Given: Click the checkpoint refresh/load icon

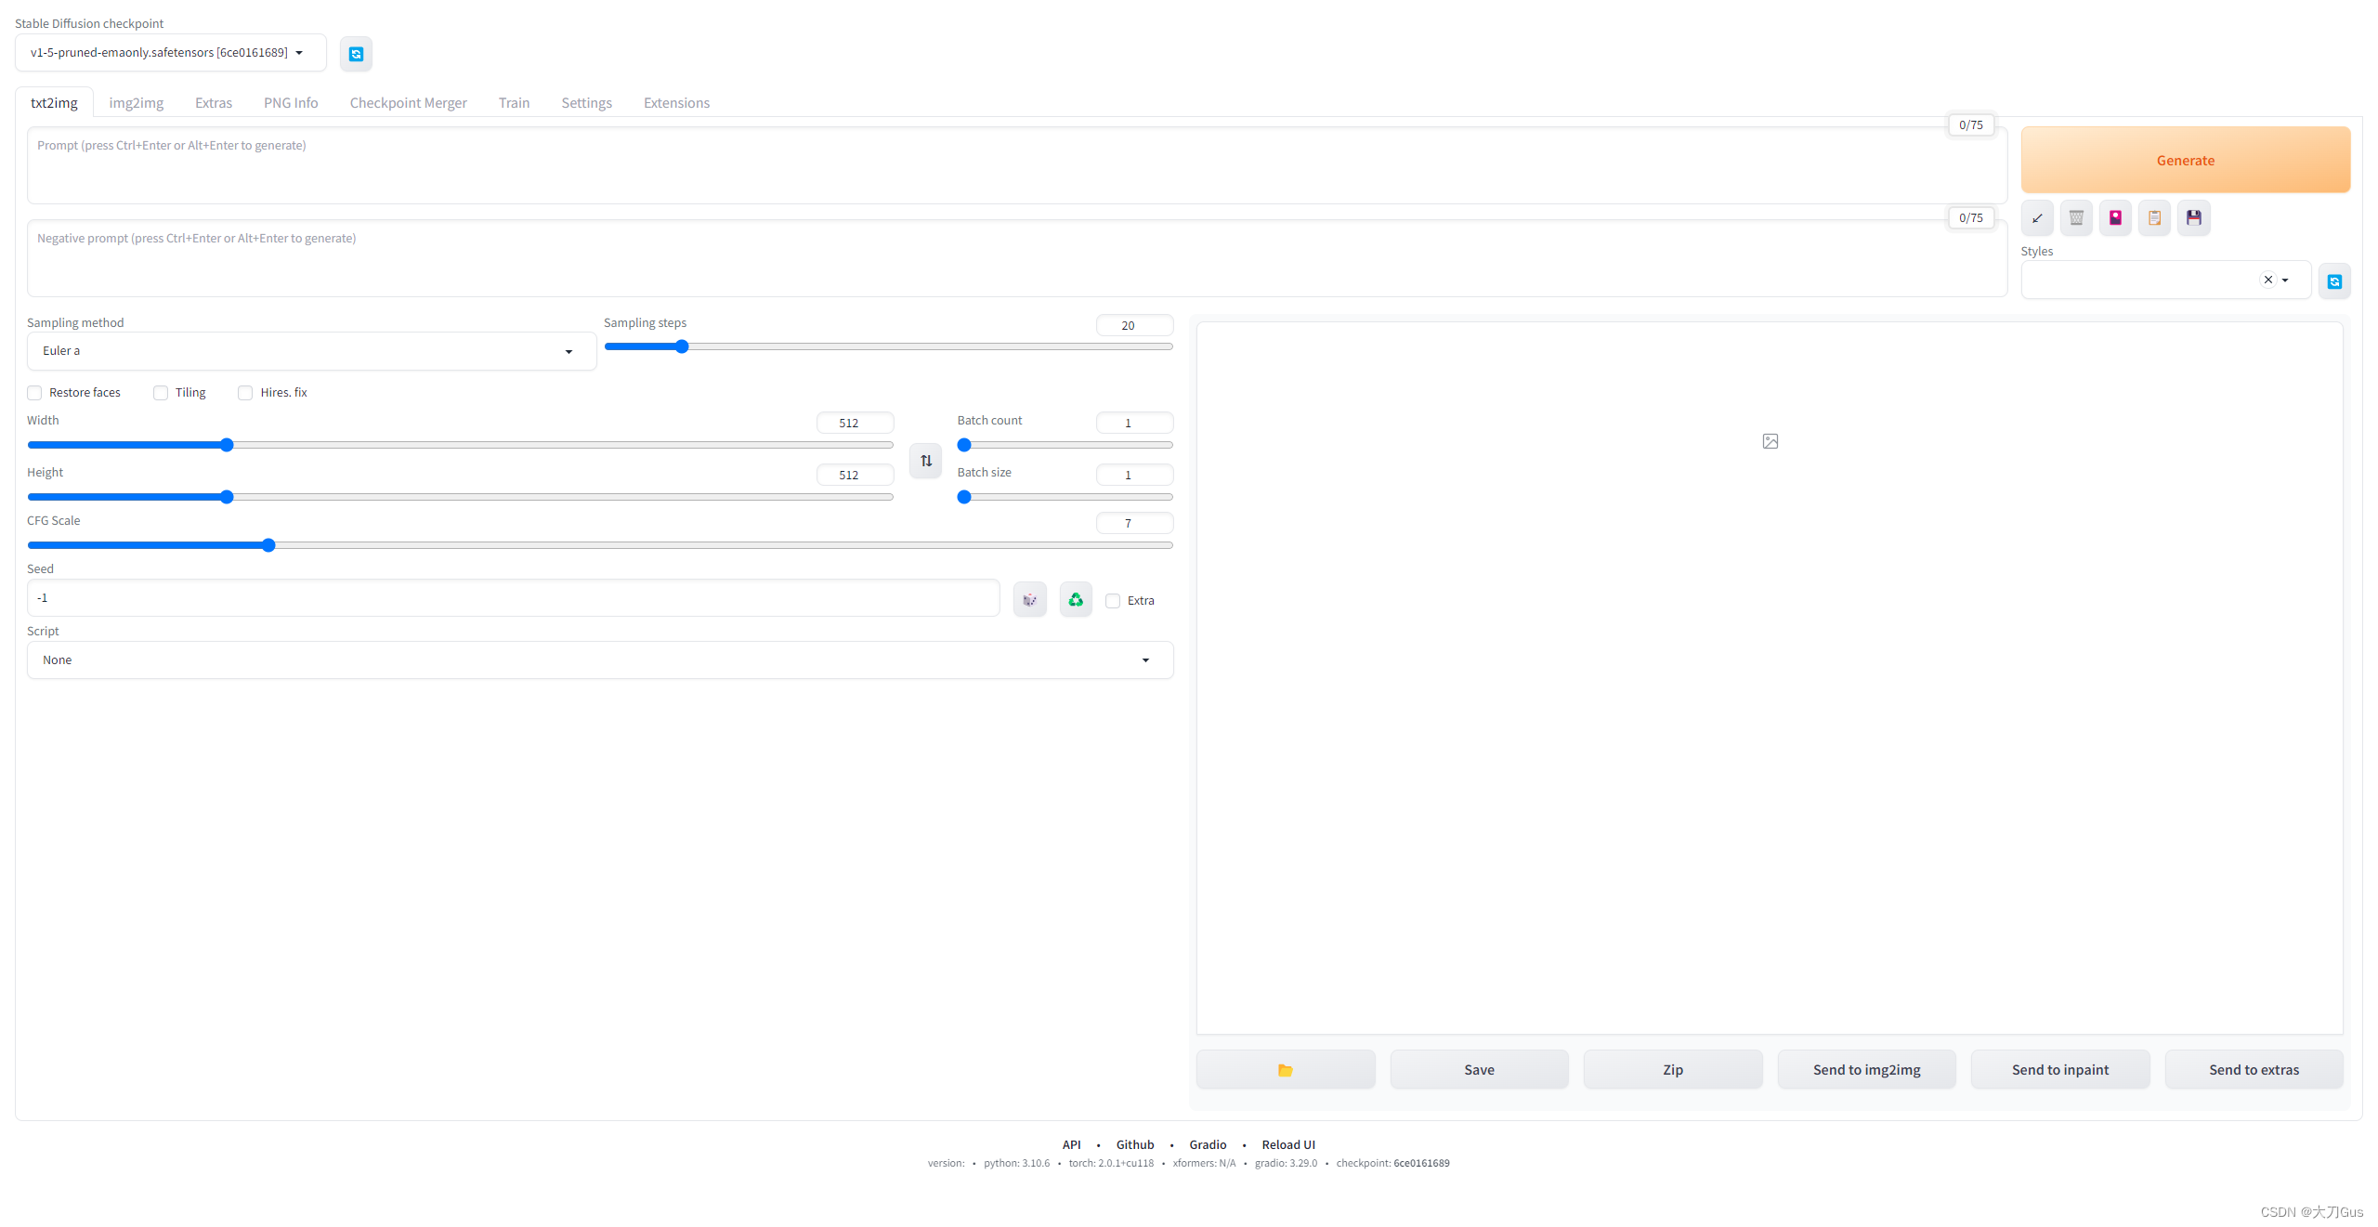Looking at the screenshot, I should [x=355, y=53].
